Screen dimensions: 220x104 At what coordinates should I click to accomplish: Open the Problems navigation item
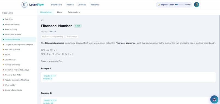pyautogui.click(x=94, y=5)
